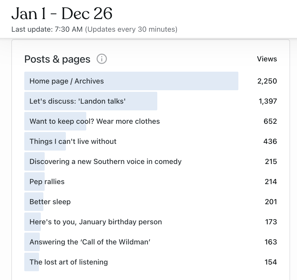Open the Home page / Archives entry
Image resolution: width=297 pixels, height=280 pixels.
pyautogui.click(x=67, y=81)
